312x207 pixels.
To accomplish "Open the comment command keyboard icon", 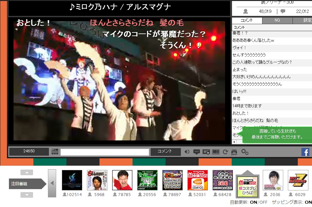I will tap(55, 152).
